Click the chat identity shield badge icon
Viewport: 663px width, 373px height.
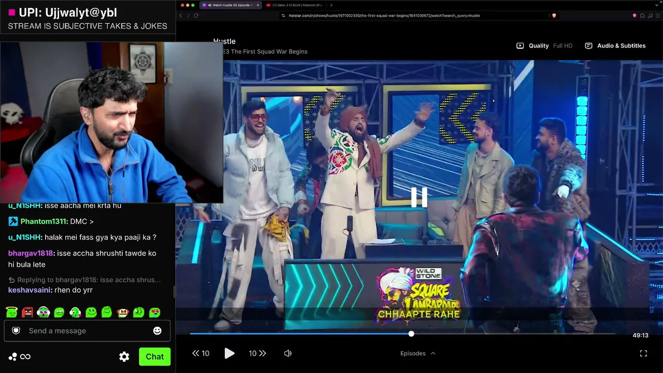coord(16,331)
